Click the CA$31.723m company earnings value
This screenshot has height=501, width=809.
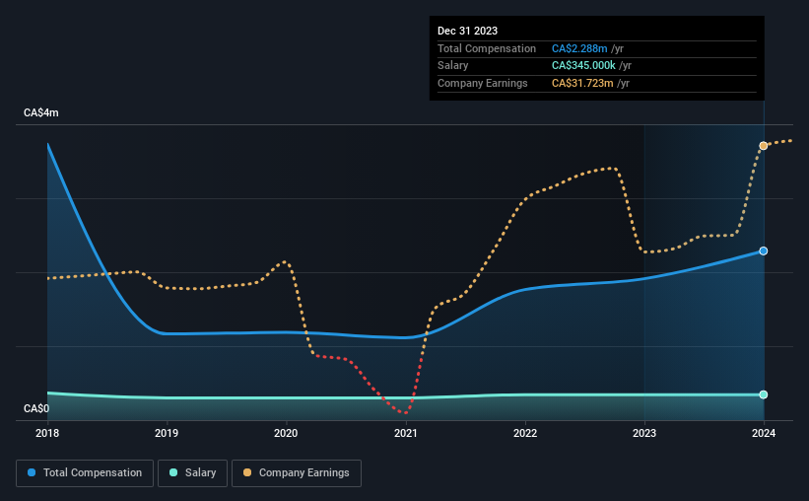582,83
